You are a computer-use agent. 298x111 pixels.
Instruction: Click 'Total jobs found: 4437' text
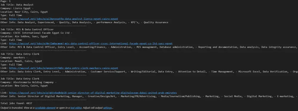(x=16, y=103)
